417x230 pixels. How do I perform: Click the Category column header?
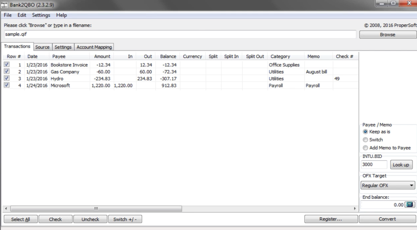(x=286, y=56)
